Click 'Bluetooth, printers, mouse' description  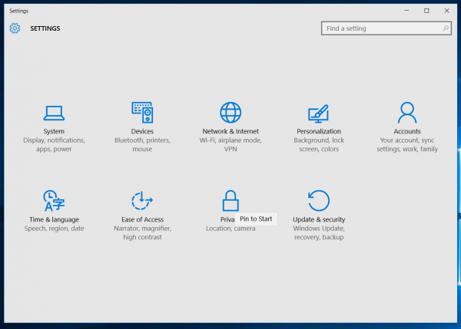tap(142, 145)
